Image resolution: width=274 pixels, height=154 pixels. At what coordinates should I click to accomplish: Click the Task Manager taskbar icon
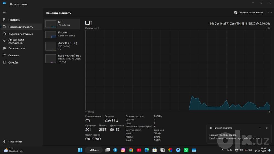coord(194,150)
